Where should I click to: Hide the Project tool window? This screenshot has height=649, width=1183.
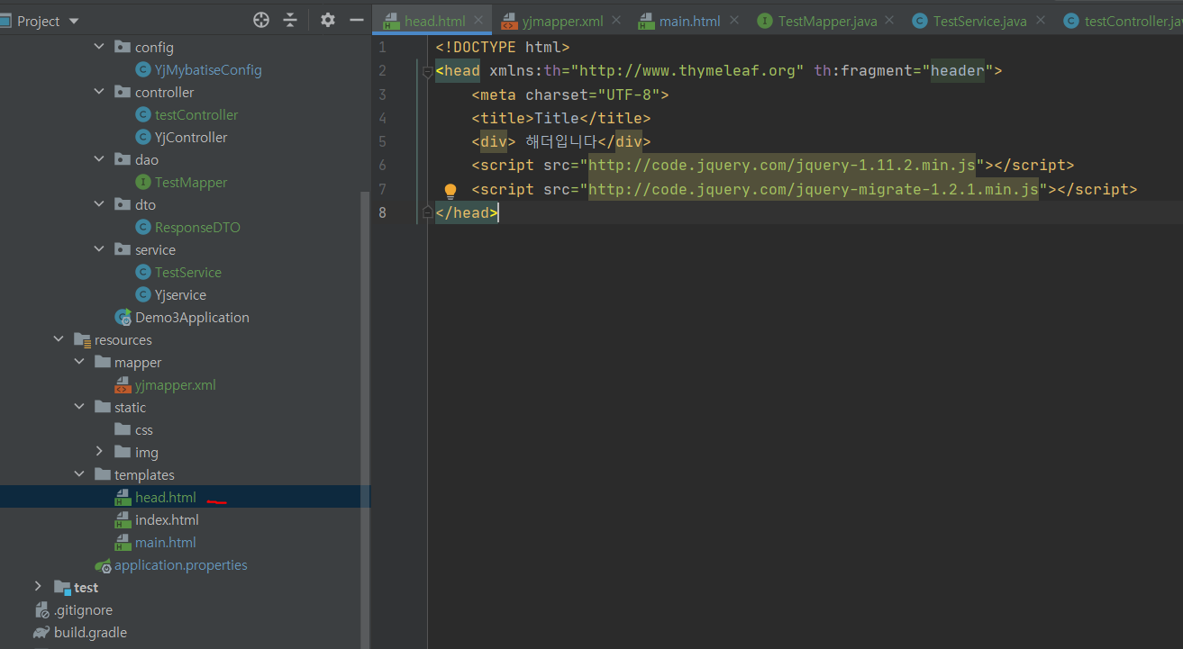tap(357, 20)
